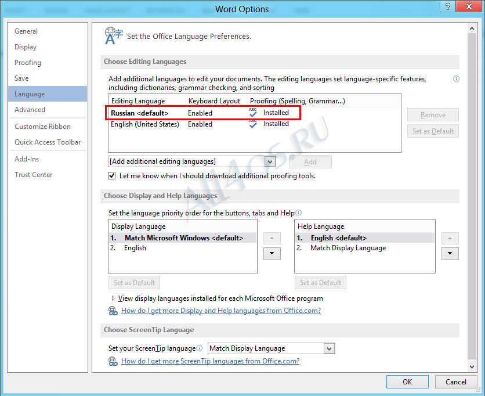Click the Remove editing language button

(x=433, y=115)
